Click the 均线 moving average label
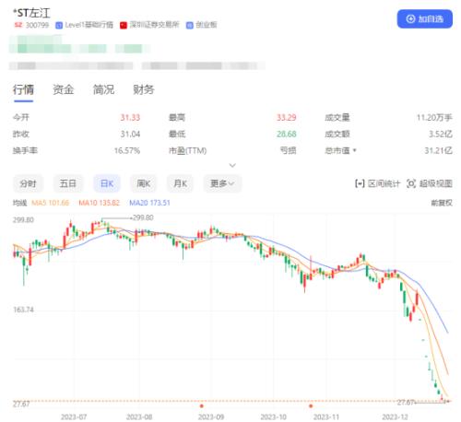Screen dimensions: 461x422 pos(19,203)
